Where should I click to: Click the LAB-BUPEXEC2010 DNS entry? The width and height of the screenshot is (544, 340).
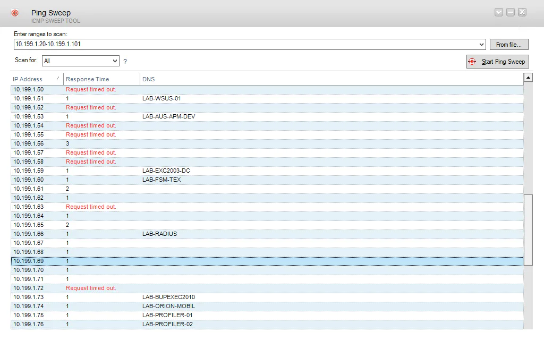tap(168, 297)
